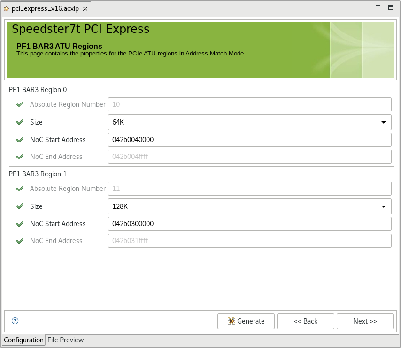
Task: Maximize the editor panel
Action: tap(390, 7)
